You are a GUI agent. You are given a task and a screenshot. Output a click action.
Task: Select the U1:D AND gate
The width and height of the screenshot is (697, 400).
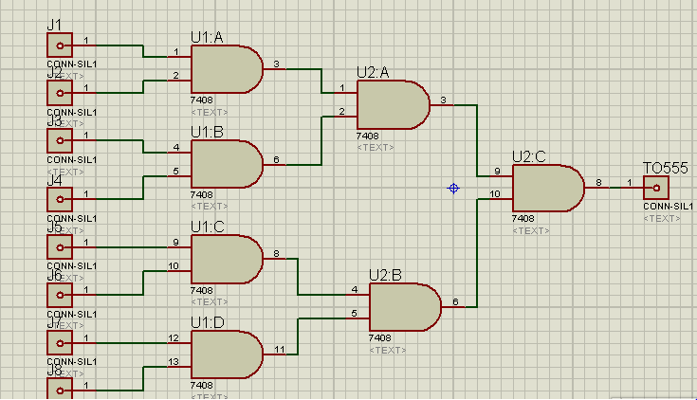point(227,355)
